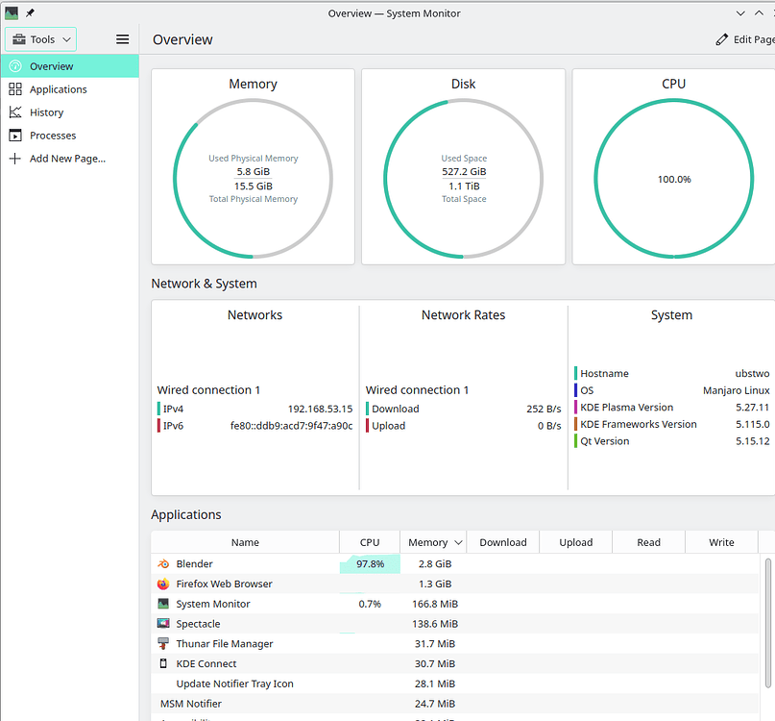Viewport: 775px width, 721px height.
Task: Click the System Monitor row icon
Action: (163, 604)
